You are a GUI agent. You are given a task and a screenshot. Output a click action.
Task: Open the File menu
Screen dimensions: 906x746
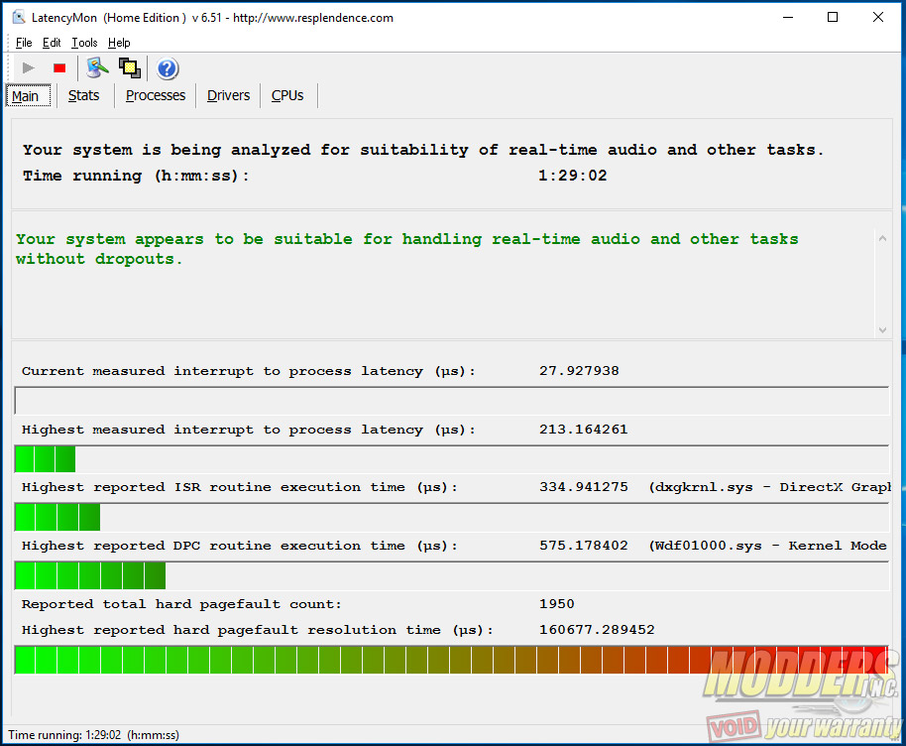(x=24, y=43)
